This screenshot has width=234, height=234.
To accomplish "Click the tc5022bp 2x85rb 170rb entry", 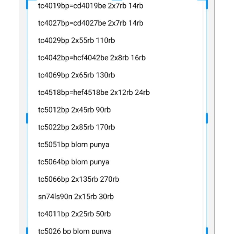I will click(x=76, y=127).
